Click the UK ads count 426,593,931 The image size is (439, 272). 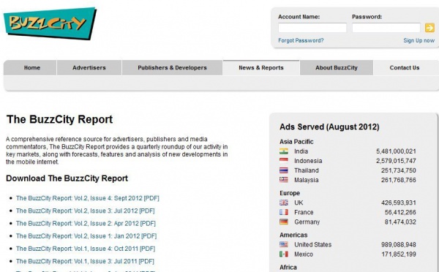[399, 203]
